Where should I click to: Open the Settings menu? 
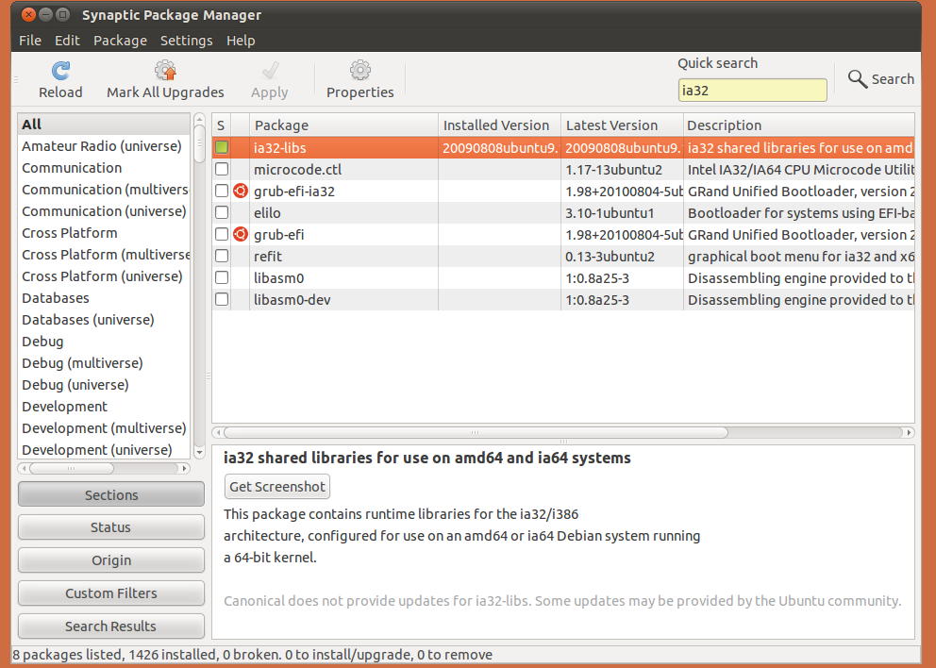(186, 41)
